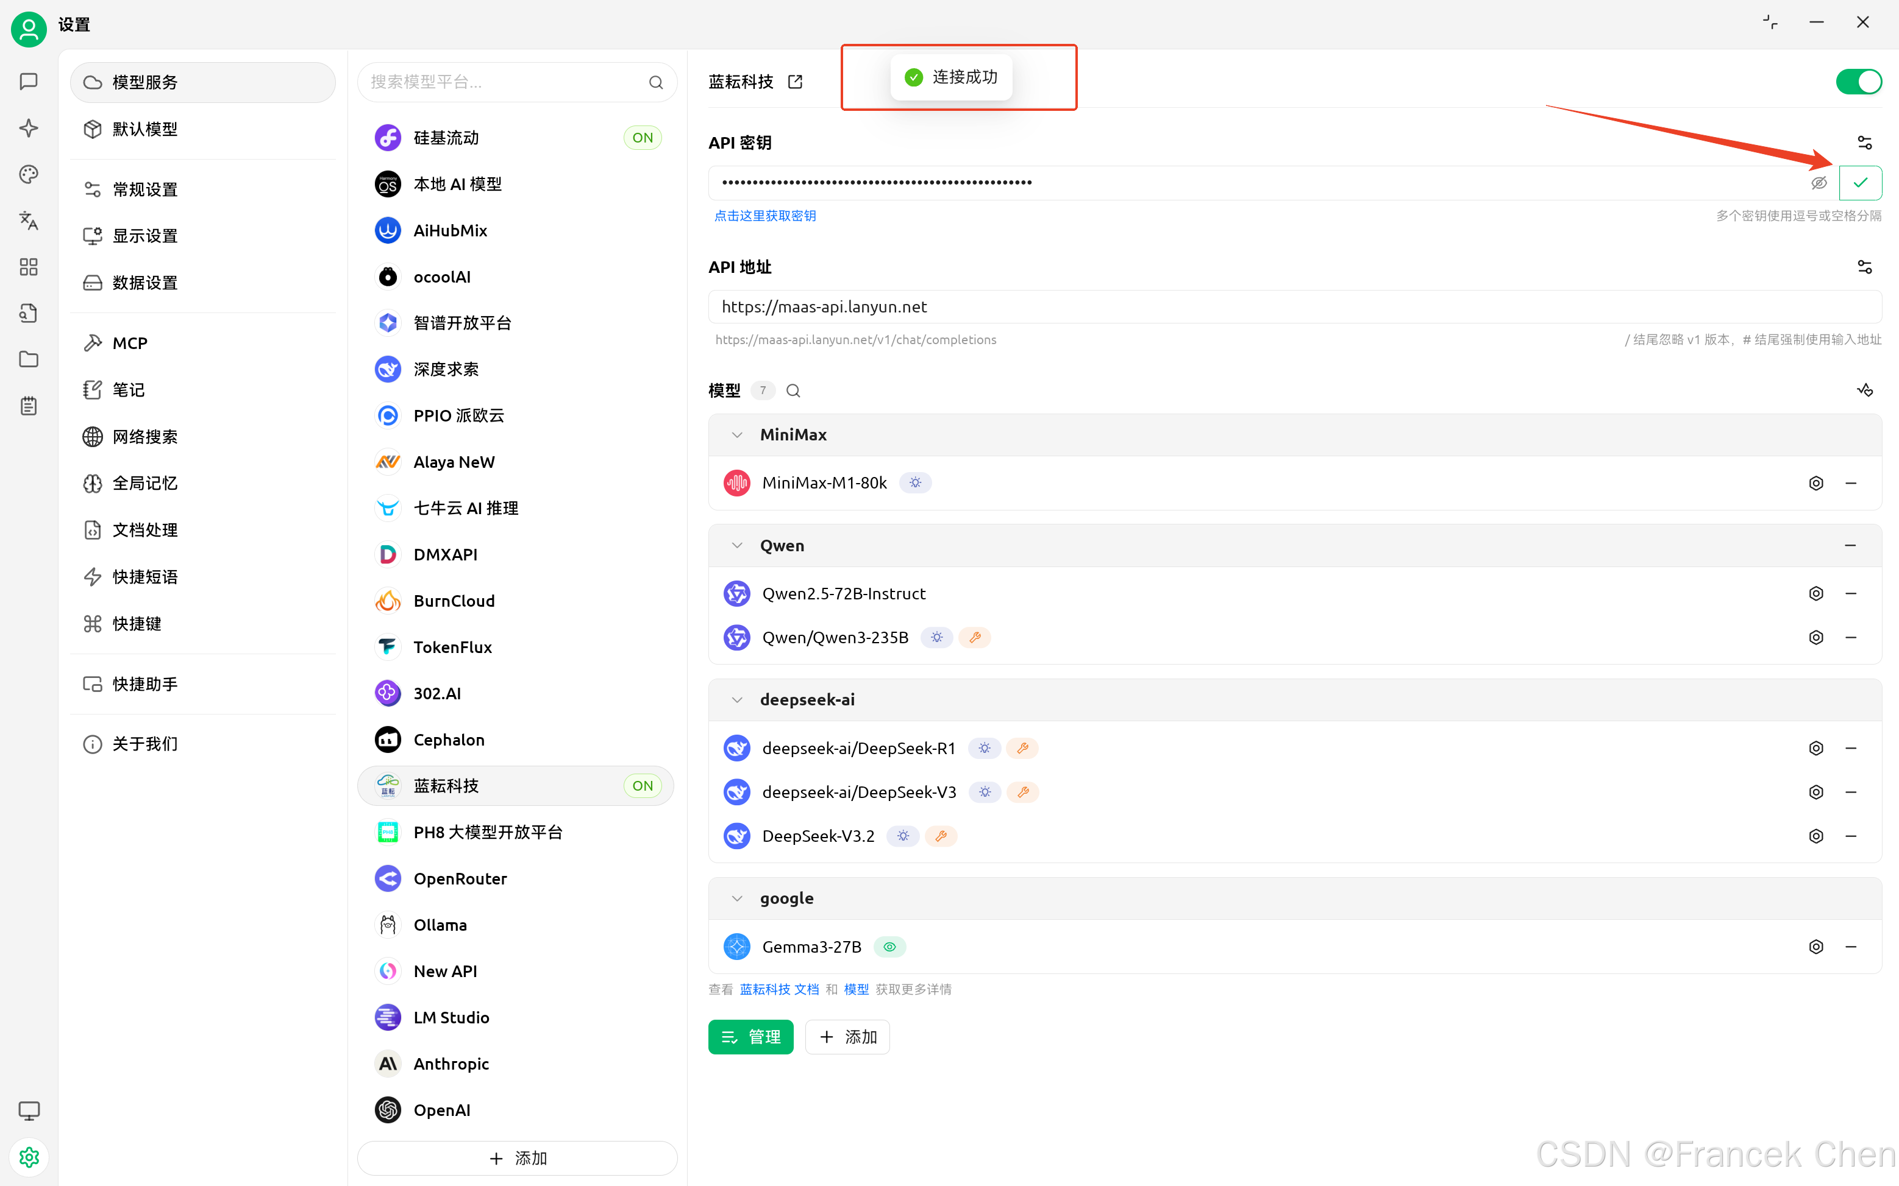Open 模型 details link at bottom
Screen dimensions: 1899x1186
tap(856, 989)
